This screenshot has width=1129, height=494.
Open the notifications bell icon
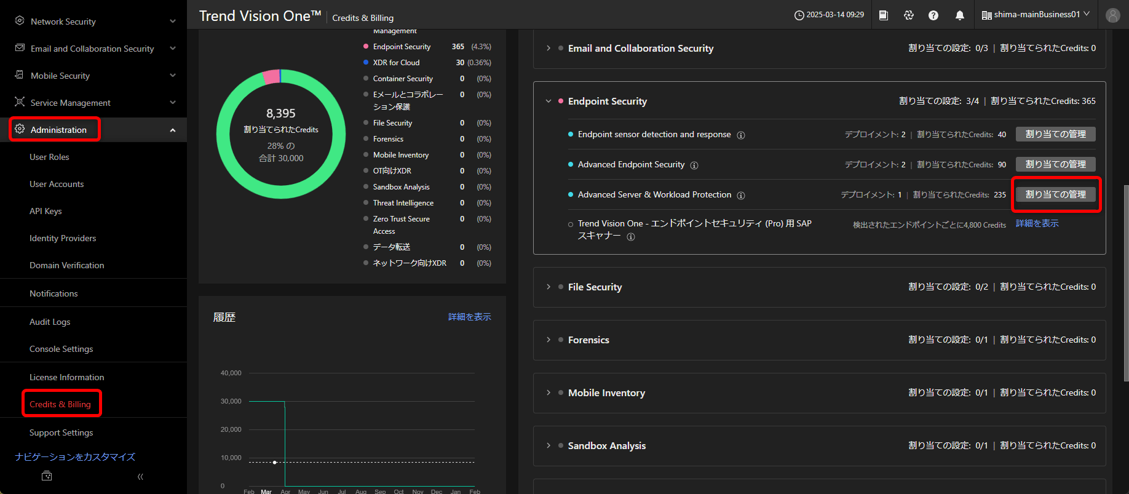tap(960, 15)
